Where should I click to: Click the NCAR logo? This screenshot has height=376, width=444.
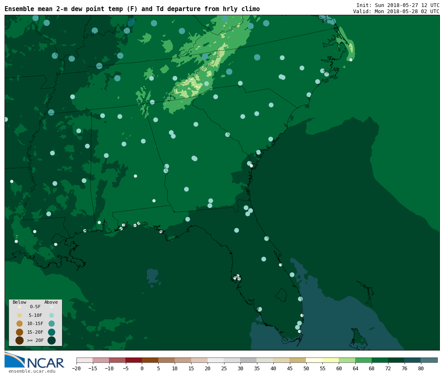34,360
